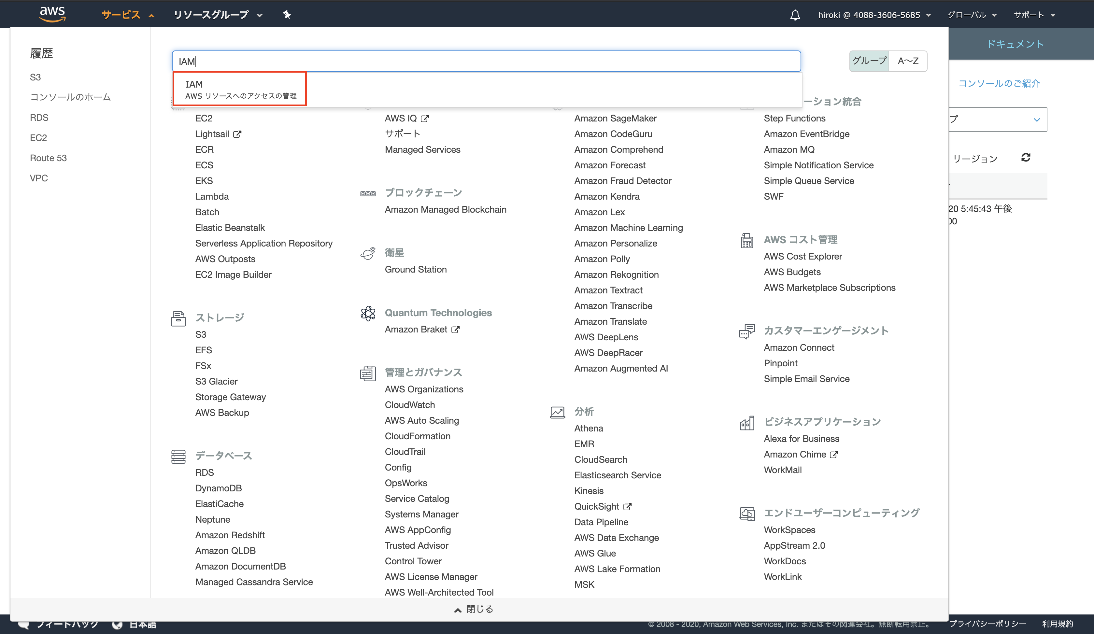Image resolution: width=1094 pixels, height=634 pixels.
Task: Select the IAM search suggestion
Action: tap(240, 89)
